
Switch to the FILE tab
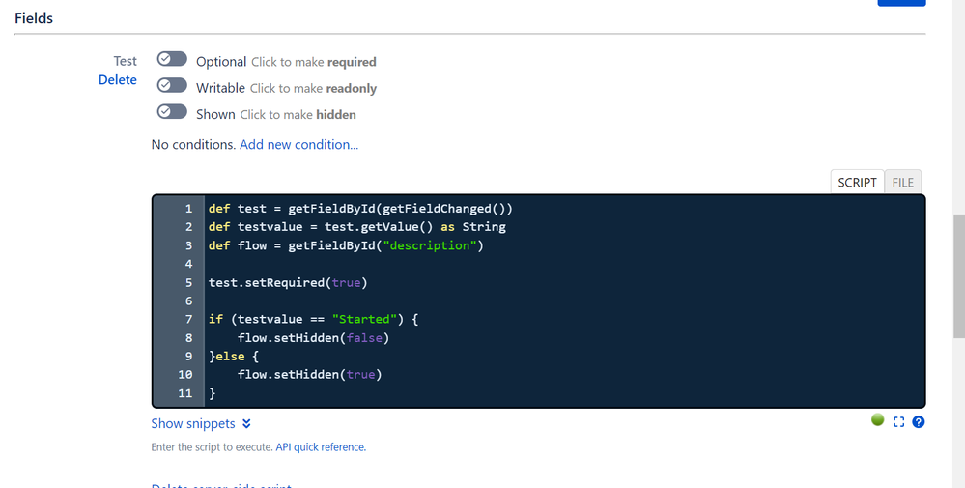903,182
